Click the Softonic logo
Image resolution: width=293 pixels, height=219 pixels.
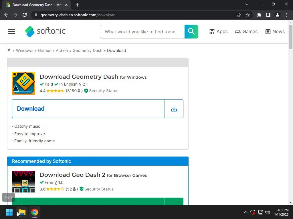point(45,31)
